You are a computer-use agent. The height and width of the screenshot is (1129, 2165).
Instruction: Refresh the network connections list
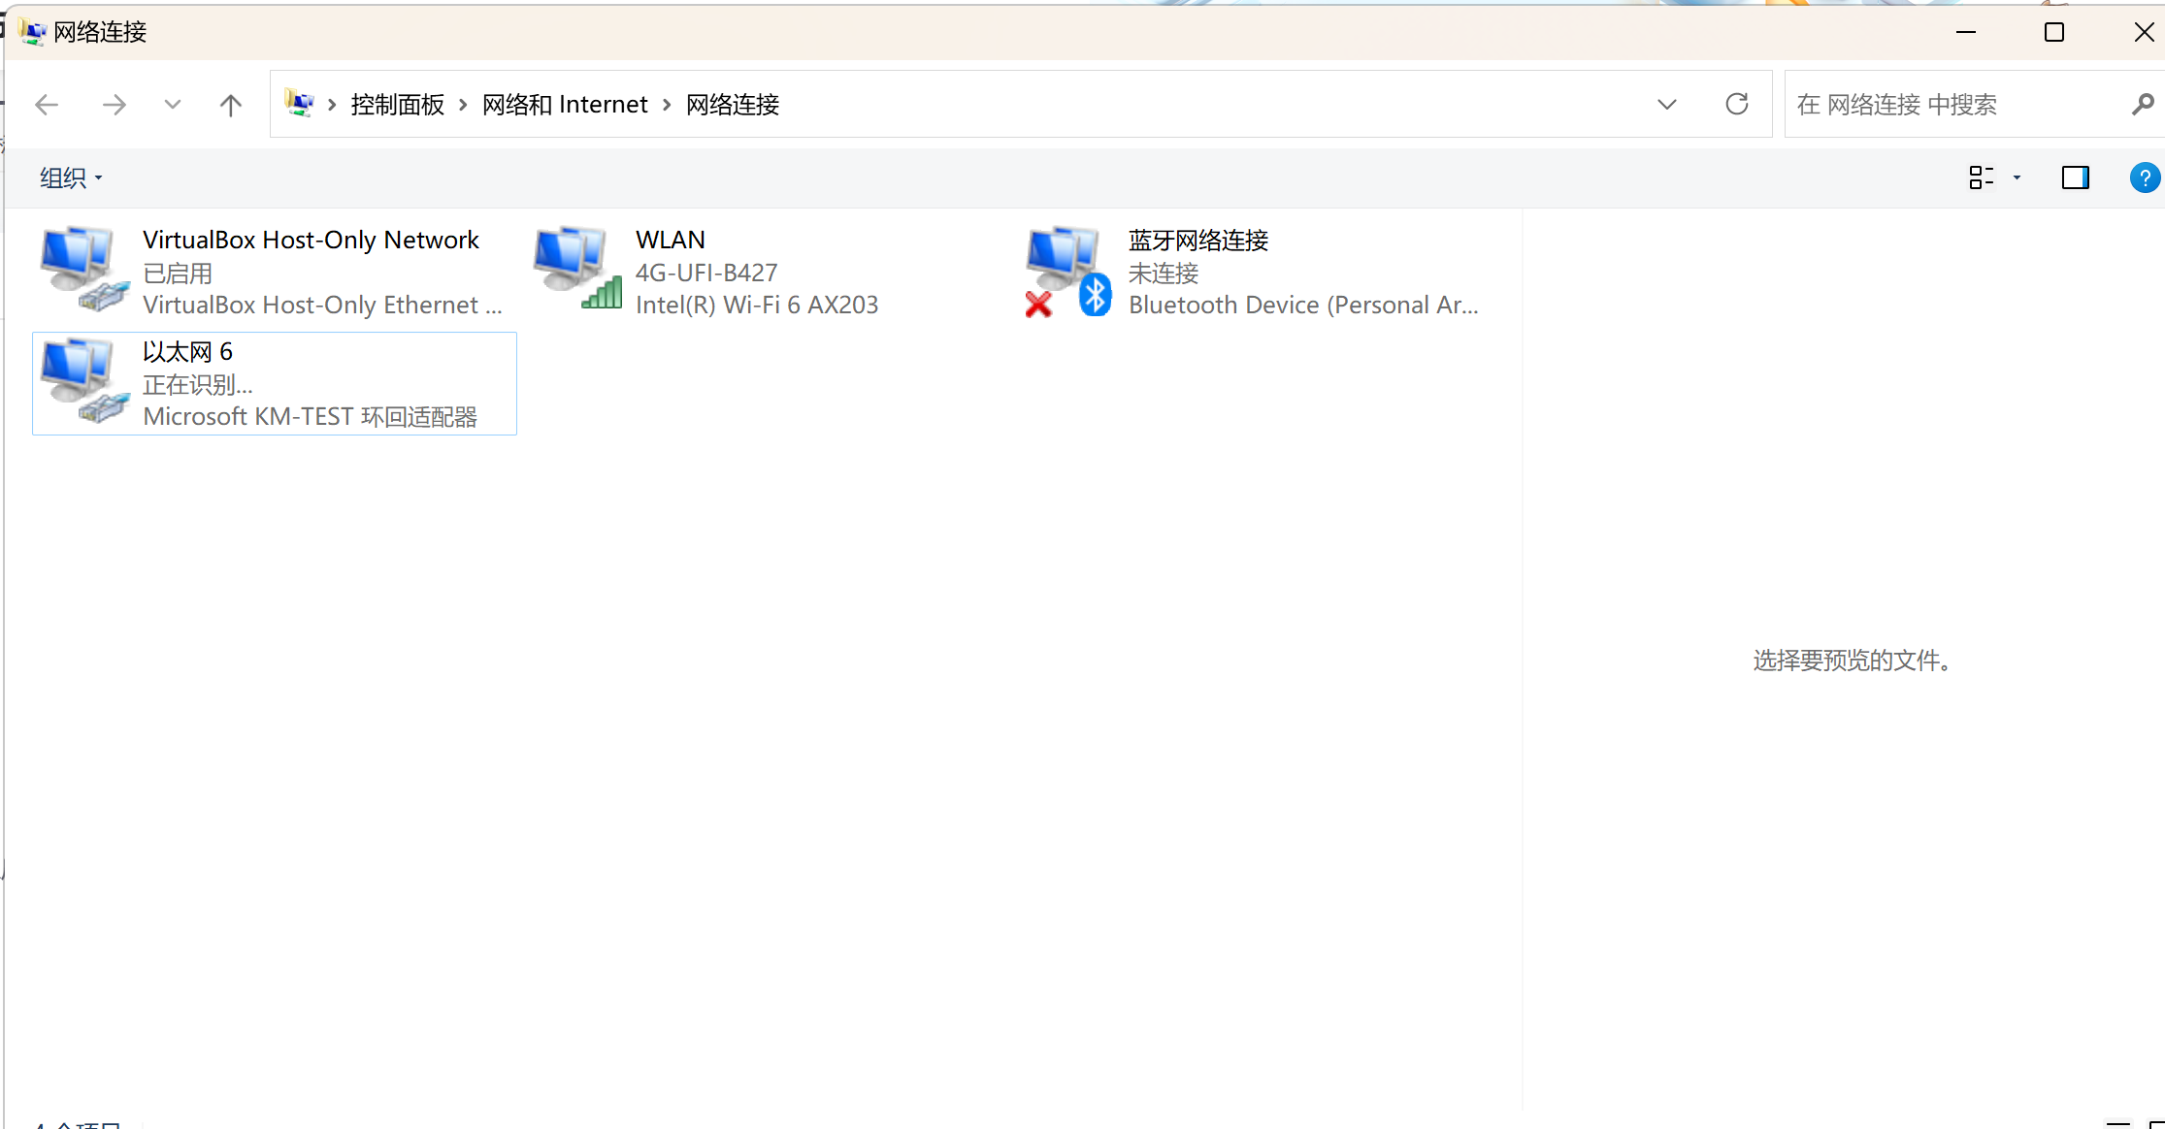coord(1737,104)
